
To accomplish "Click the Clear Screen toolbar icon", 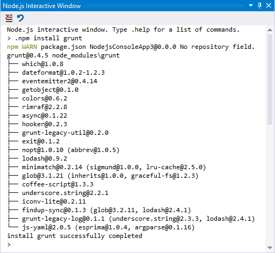I will [x=9, y=18].
